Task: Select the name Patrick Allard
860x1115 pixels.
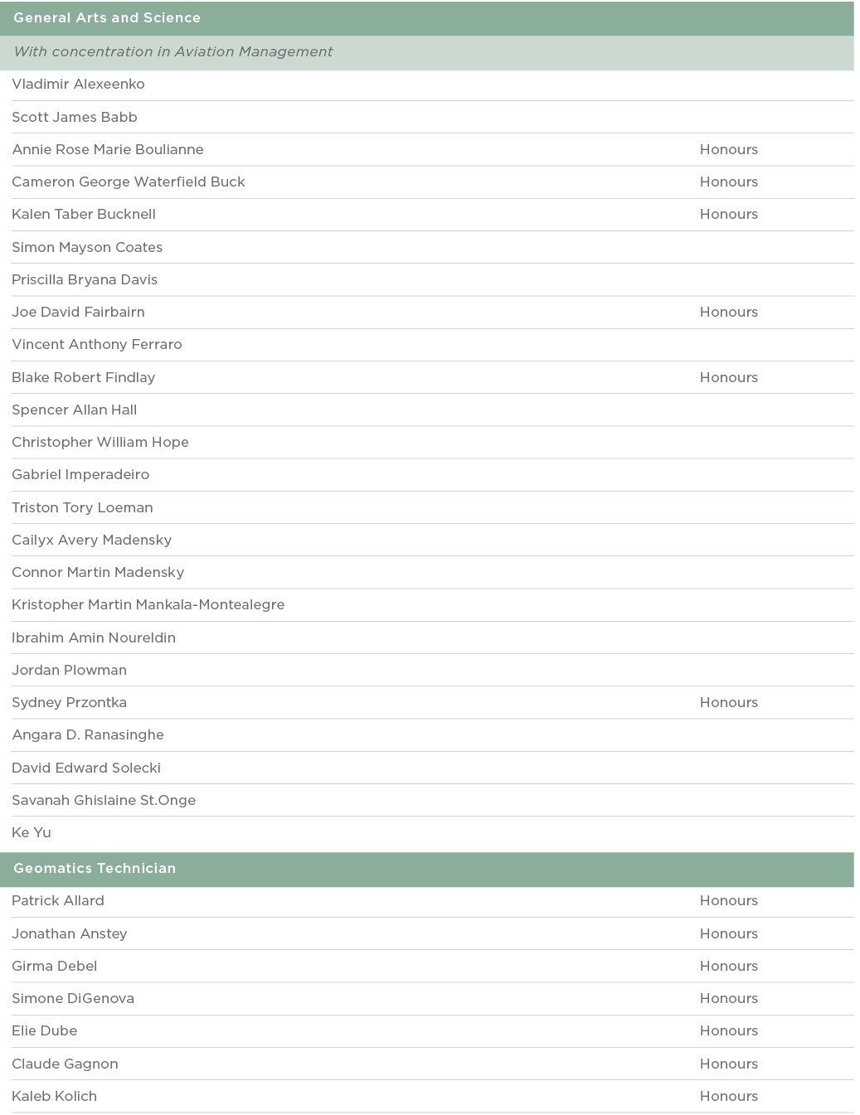Action: click(x=58, y=900)
